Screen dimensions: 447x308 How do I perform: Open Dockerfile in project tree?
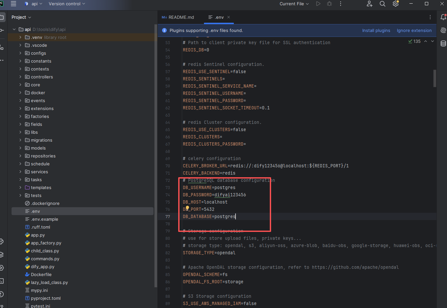[x=41, y=274]
